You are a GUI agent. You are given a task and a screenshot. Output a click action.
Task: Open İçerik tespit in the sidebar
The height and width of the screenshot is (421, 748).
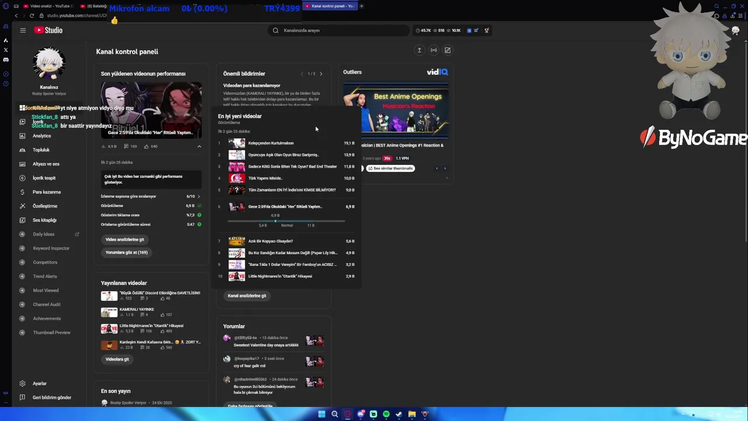coord(44,178)
